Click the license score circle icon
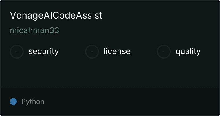 92,52
